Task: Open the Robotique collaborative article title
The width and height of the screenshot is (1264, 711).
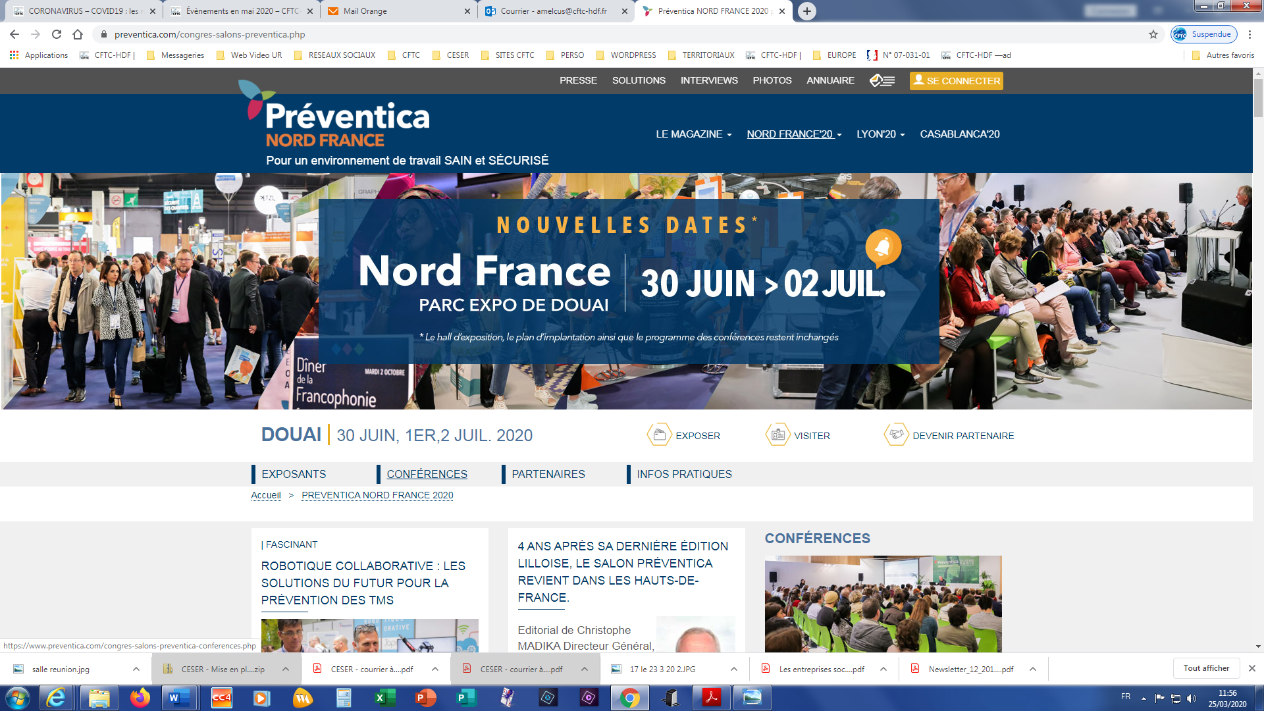Action: pyautogui.click(x=363, y=583)
